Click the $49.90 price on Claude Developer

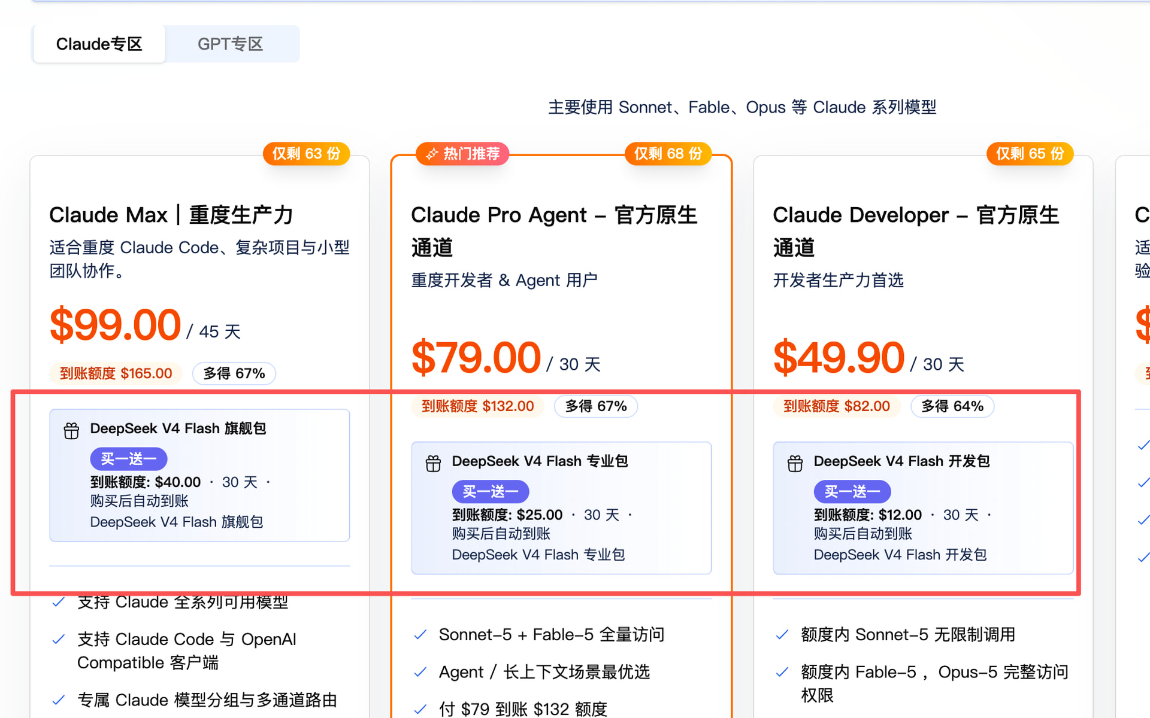click(x=839, y=358)
